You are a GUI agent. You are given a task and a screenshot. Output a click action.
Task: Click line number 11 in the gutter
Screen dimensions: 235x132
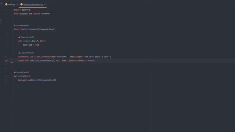click(6, 60)
